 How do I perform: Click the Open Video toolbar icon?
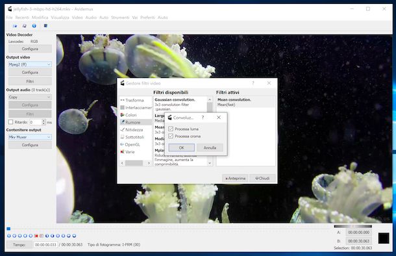click(15, 26)
